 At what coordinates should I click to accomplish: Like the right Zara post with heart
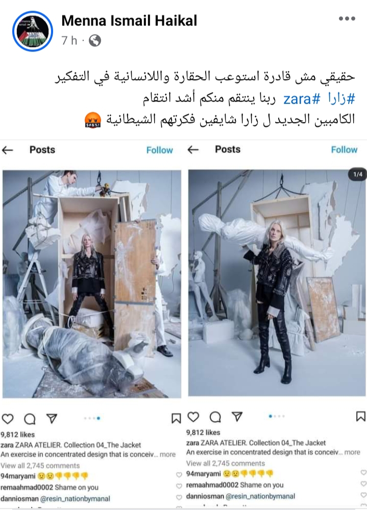pos(193,416)
